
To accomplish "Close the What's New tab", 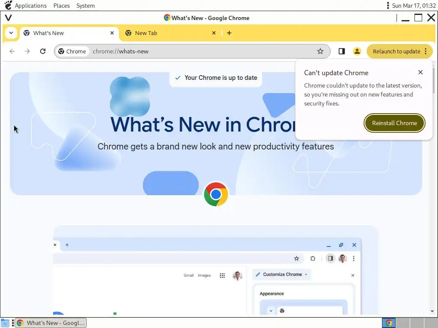I will (x=112, y=33).
